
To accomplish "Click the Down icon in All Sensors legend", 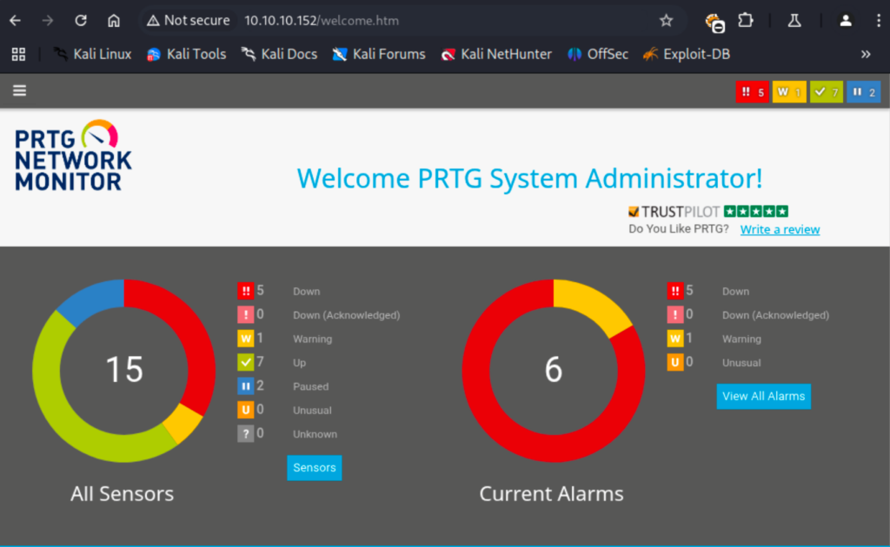I will (245, 292).
